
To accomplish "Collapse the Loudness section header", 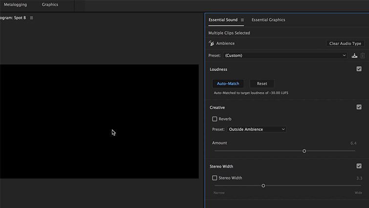I will click(218, 69).
